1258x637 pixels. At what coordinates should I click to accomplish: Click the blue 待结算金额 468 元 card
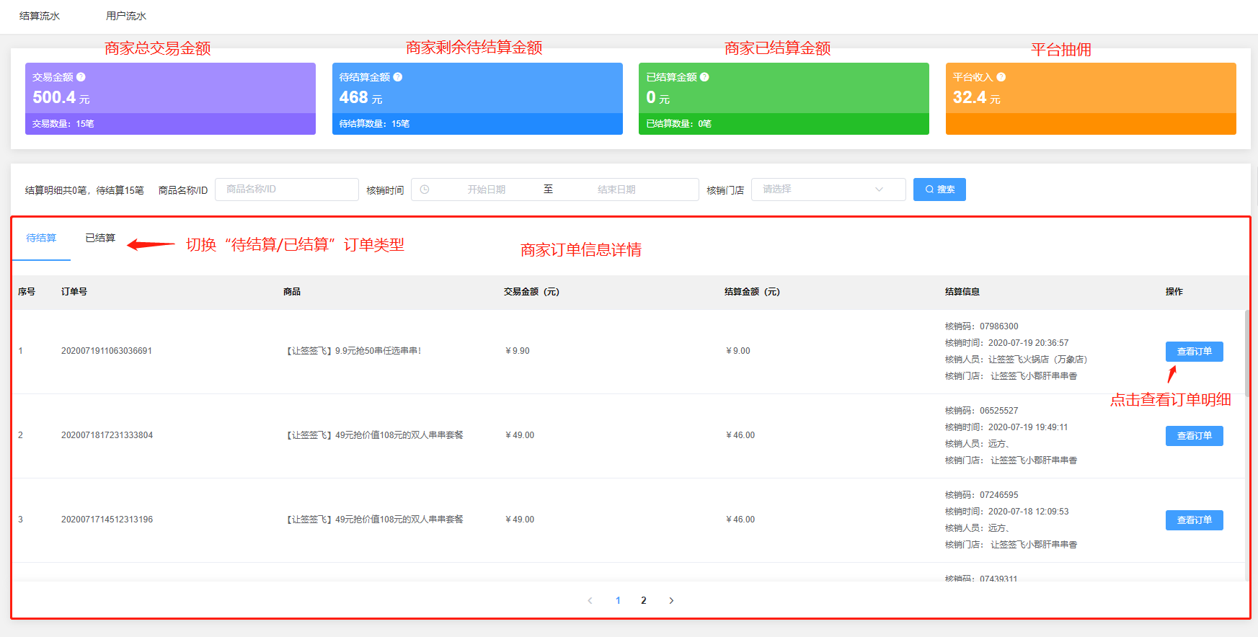(x=477, y=99)
